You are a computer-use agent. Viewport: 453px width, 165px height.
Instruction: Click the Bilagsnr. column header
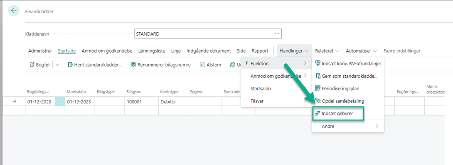pos(134,92)
